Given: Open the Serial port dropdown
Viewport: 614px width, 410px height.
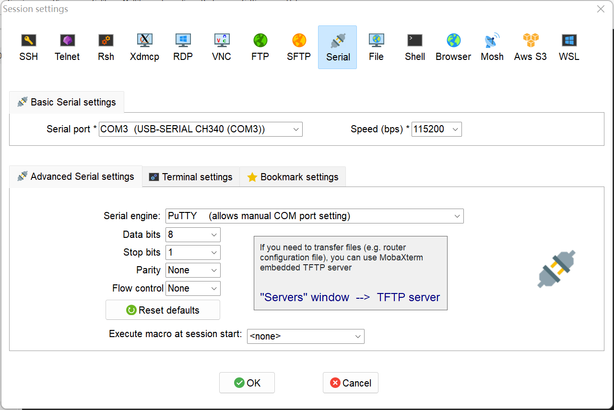Looking at the screenshot, I should [201, 129].
